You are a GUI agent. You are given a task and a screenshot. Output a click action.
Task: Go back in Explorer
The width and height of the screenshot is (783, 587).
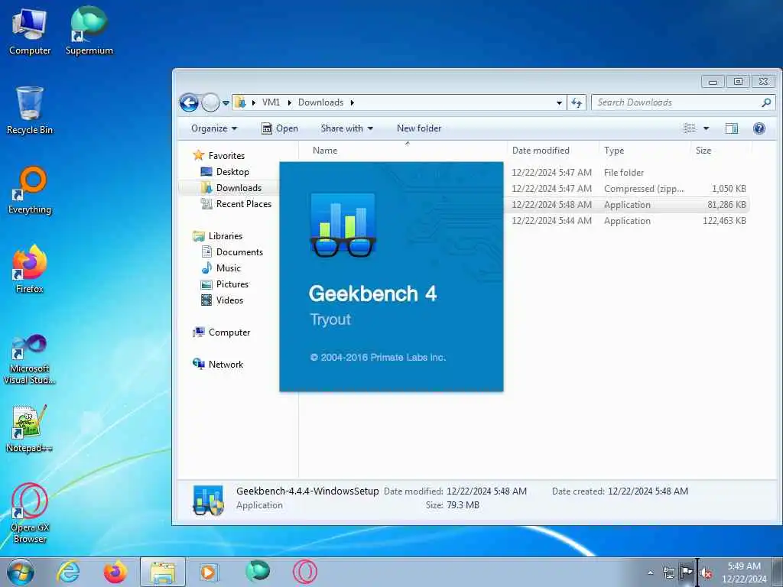(190, 103)
